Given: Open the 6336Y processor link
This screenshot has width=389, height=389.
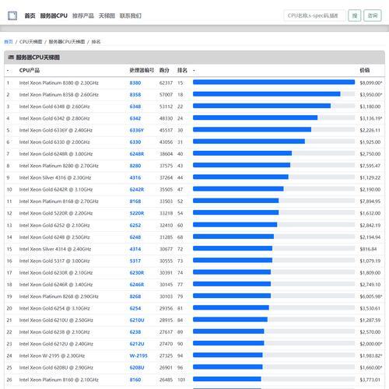Looking at the screenshot, I should (x=136, y=131).
